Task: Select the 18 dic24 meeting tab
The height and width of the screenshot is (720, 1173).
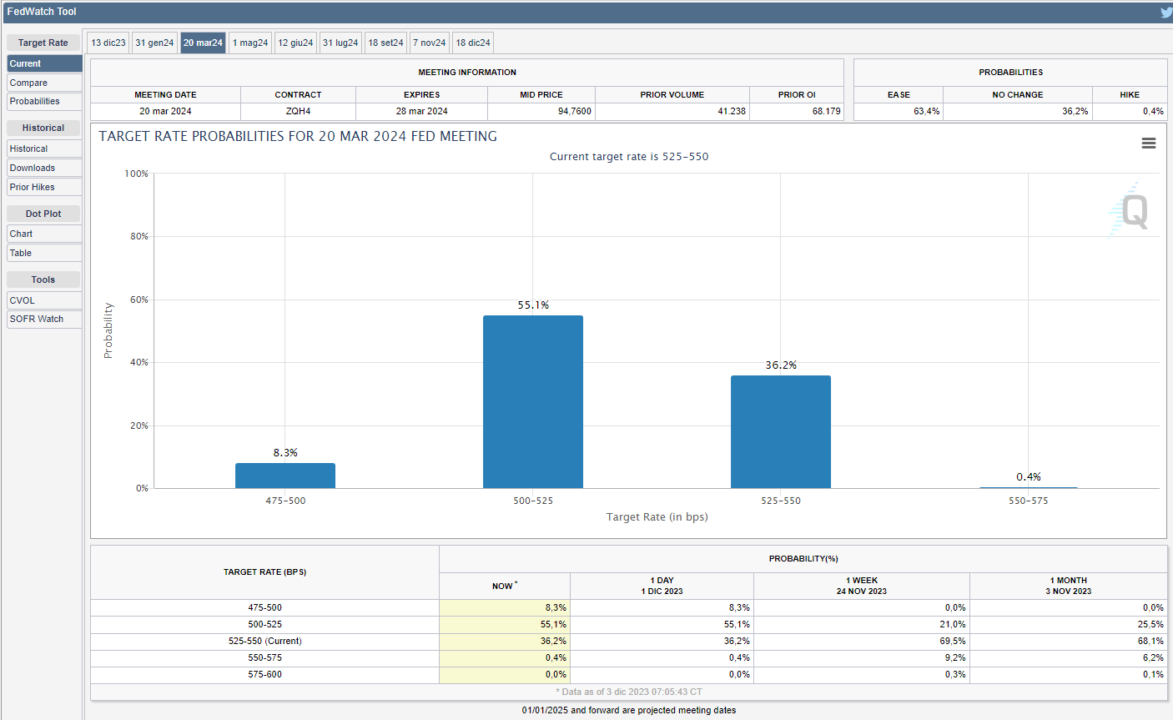Action: tap(473, 43)
